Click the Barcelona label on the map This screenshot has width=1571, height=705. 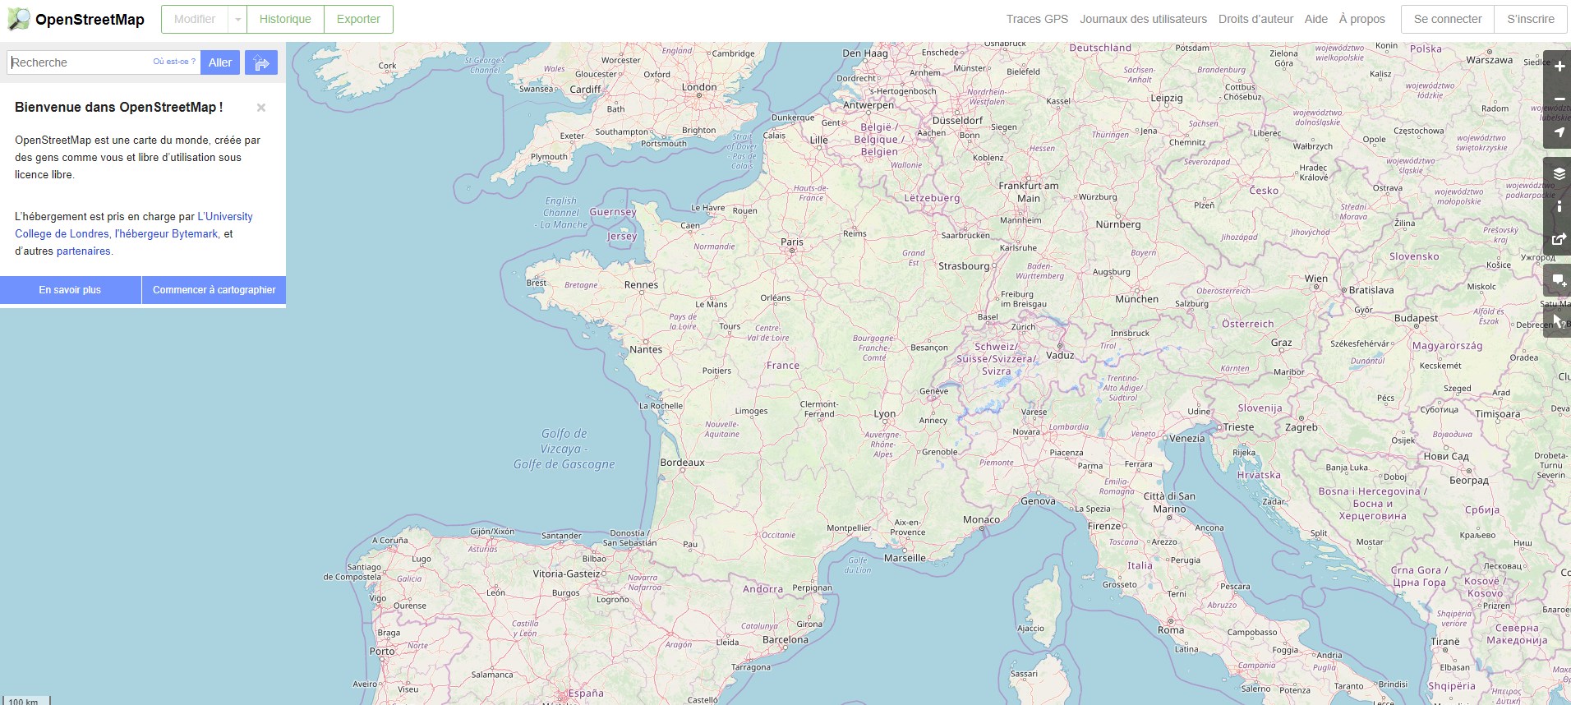click(785, 639)
